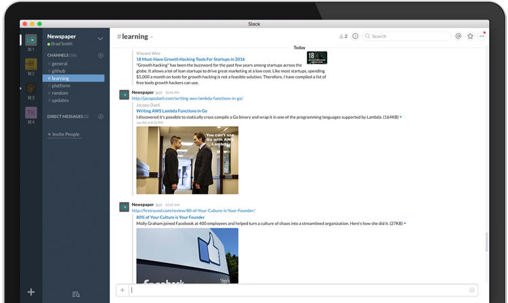Open 18 Must-Have Growth Hacking Tools link

(x=190, y=59)
